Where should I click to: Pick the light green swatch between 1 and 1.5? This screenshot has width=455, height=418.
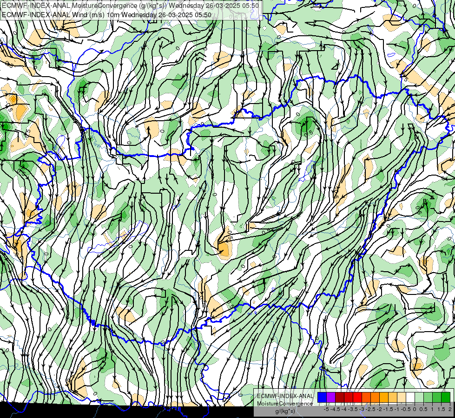click(x=428, y=398)
